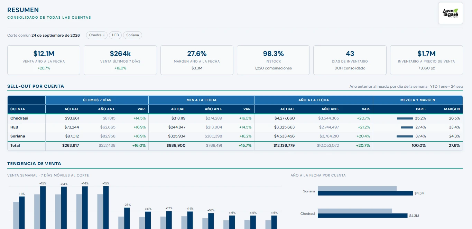Click the Mezcla y Margen table header
Screen dimensions: 472x229
[x=418, y=100]
